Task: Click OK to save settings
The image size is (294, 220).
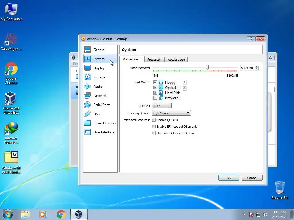Action: pos(229,178)
